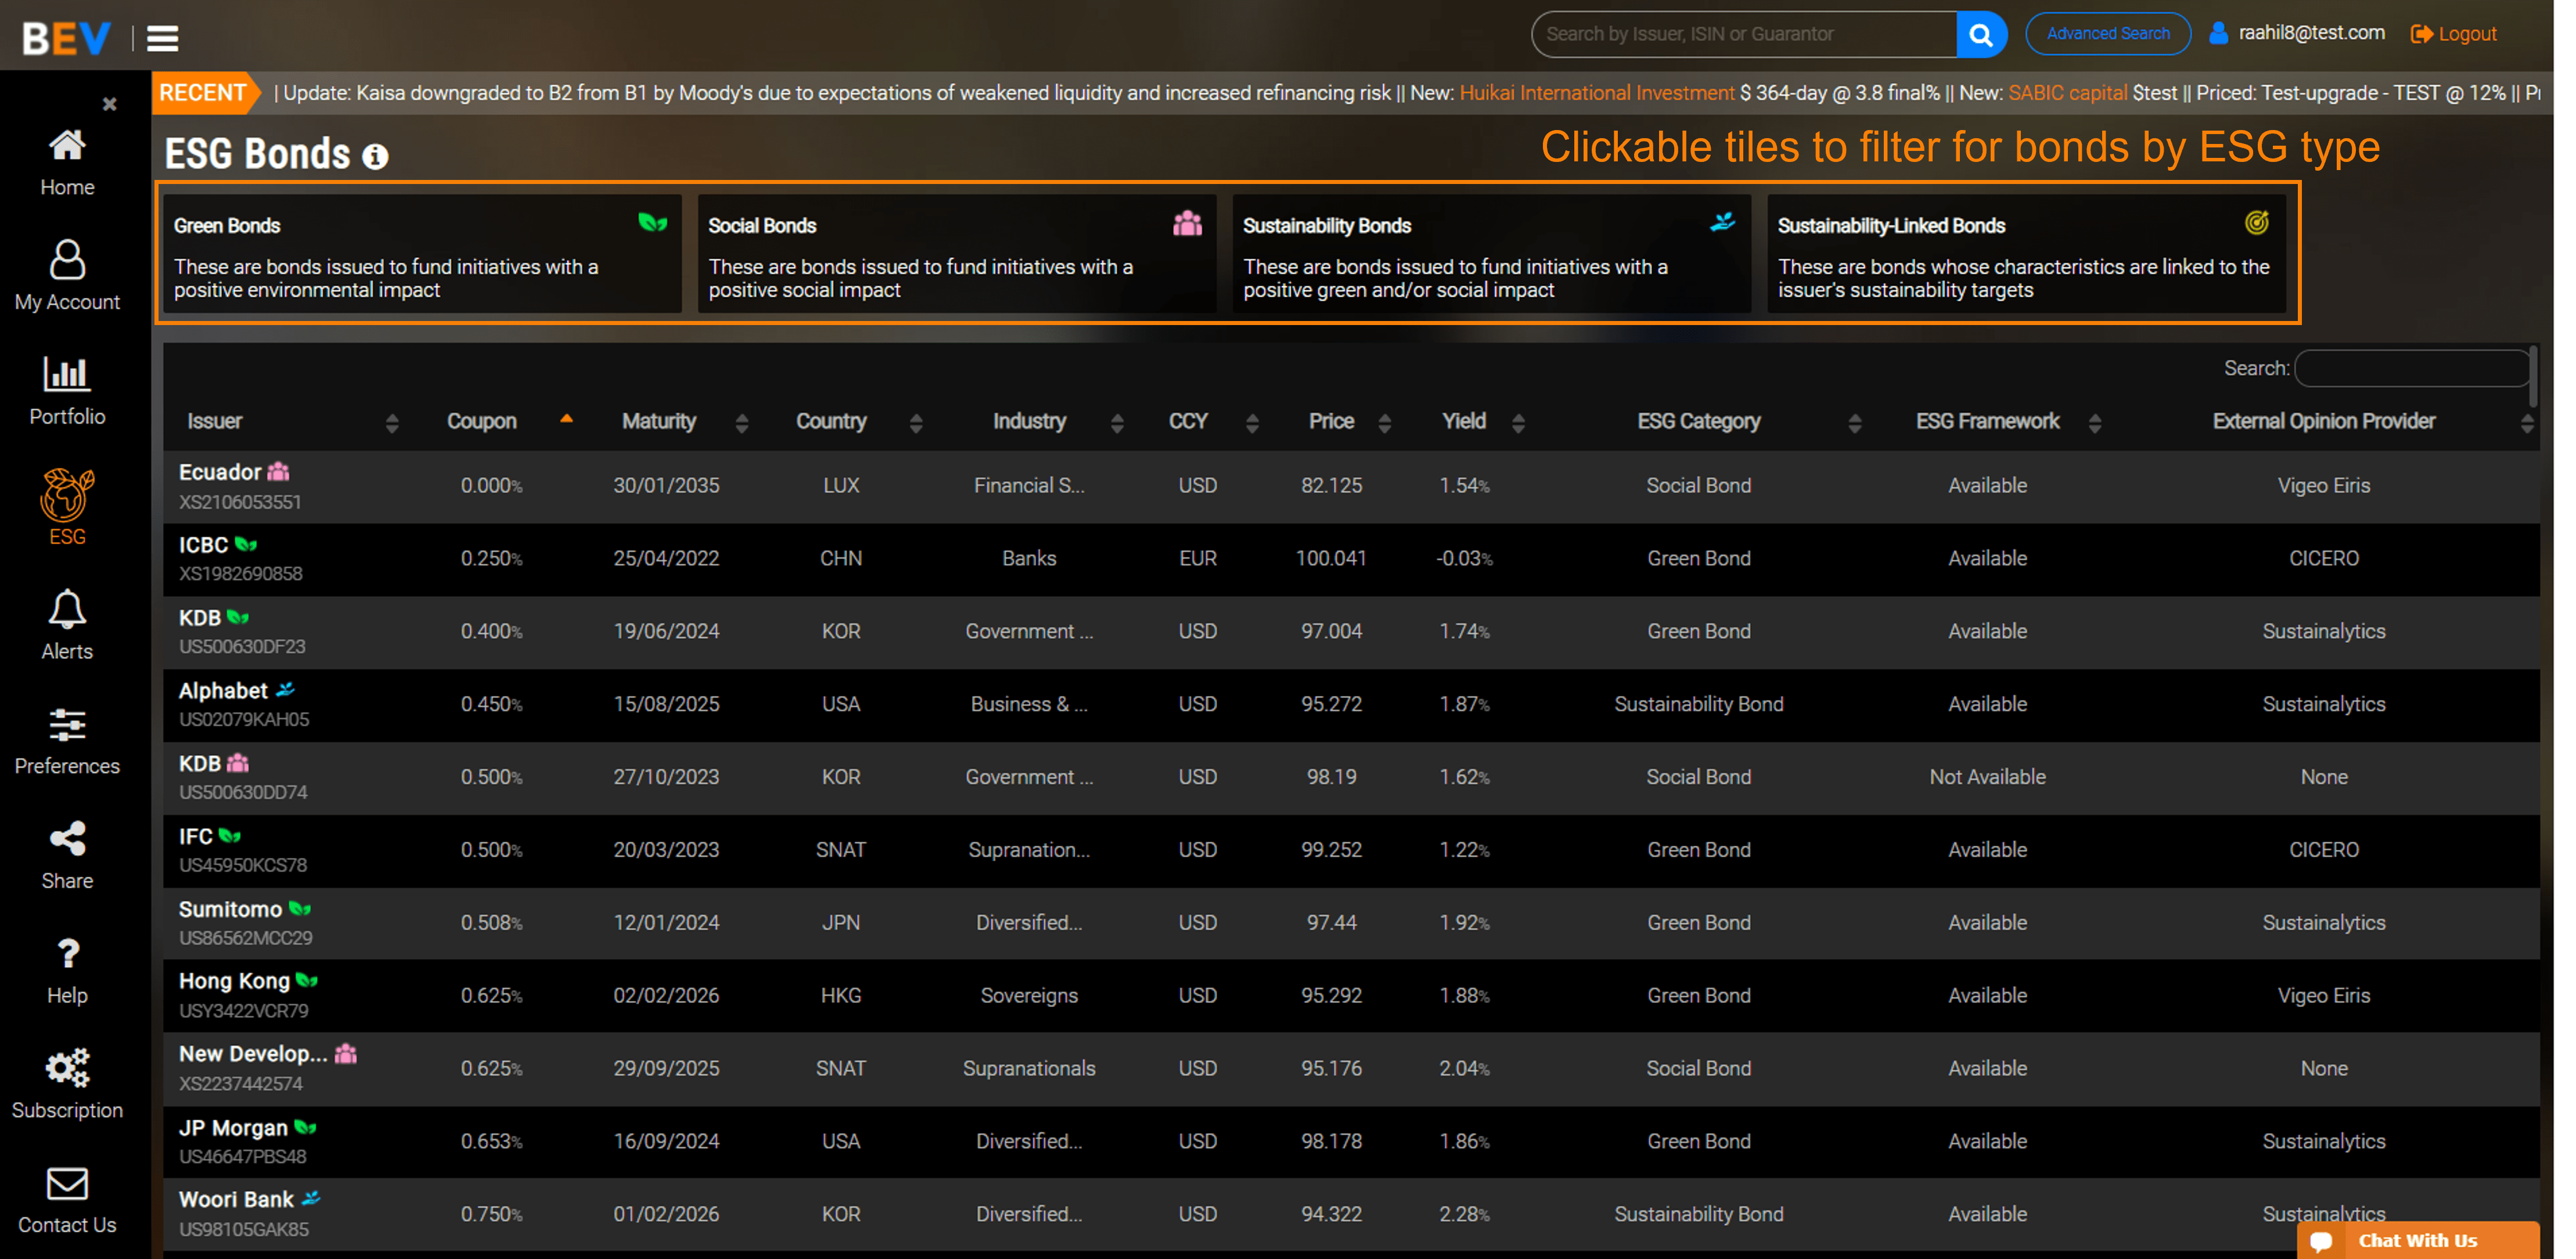Viewport: 2576px width, 1259px height.
Task: Click raahil8@test.com account email
Action: click(x=2311, y=33)
